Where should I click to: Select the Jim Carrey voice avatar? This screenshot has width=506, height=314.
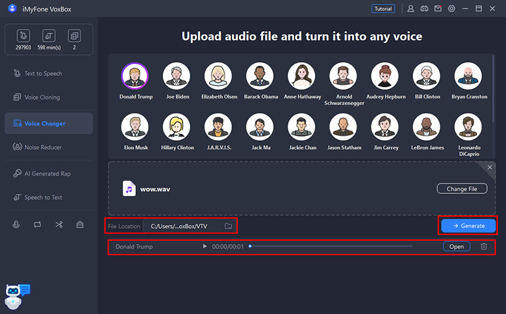pyautogui.click(x=385, y=127)
